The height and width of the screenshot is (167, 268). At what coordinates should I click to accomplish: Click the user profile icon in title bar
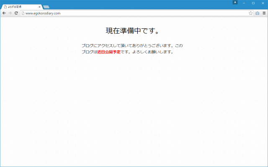click(235, 3)
